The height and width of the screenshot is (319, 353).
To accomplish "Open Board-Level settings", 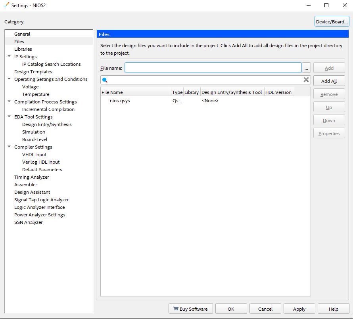I will point(35,139).
